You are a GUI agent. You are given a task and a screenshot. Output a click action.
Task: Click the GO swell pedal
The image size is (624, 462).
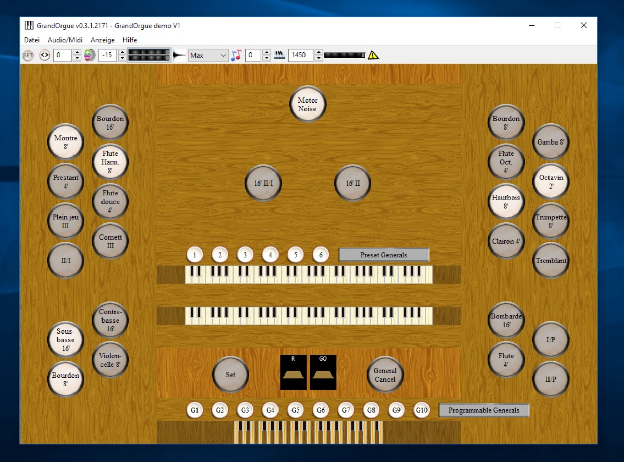[x=323, y=372]
